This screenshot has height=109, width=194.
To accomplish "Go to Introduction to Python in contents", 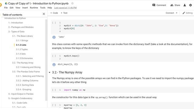I will click(x=15, y=18).
